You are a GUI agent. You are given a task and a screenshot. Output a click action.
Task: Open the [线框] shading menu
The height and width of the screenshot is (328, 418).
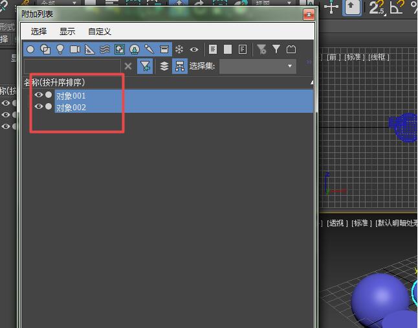[379, 57]
